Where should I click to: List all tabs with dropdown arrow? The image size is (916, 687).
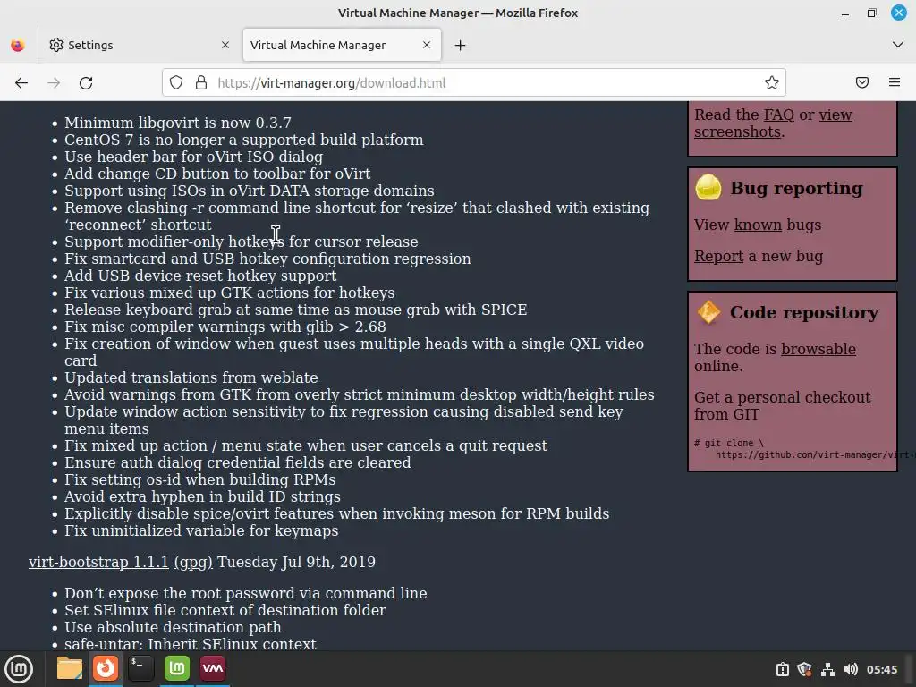point(898,45)
